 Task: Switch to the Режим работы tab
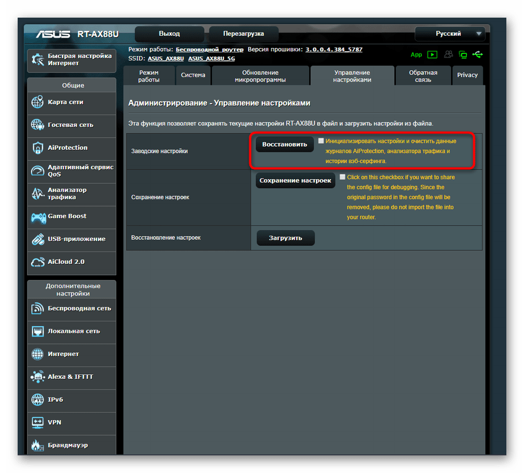pyautogui.click(x=149, y=76)
